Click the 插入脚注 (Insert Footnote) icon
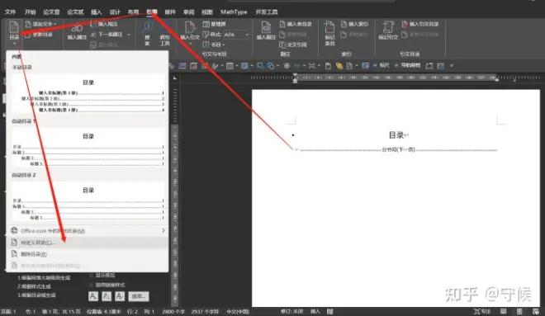Screen dimensions: 545x316 [x=77, y=29]
